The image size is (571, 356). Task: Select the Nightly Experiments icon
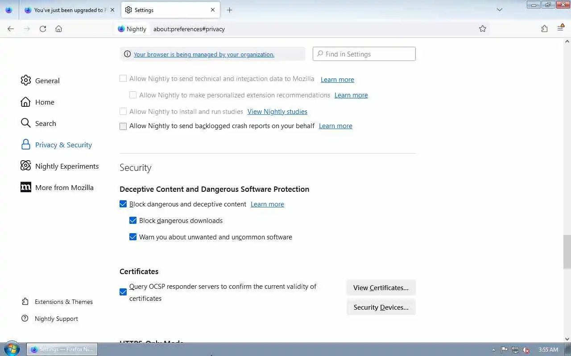point(26,166)
